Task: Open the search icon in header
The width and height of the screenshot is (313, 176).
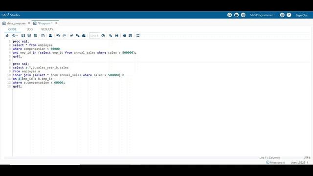Action: (x=229, y=15)
